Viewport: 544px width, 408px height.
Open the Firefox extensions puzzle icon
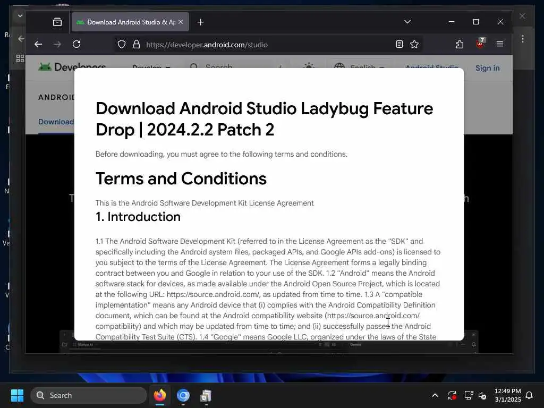coord(460,44)
